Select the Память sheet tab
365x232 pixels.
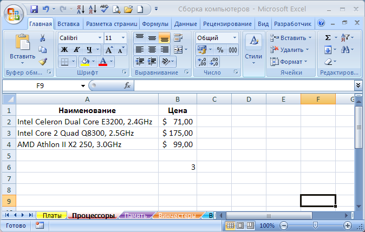point(136,215)
